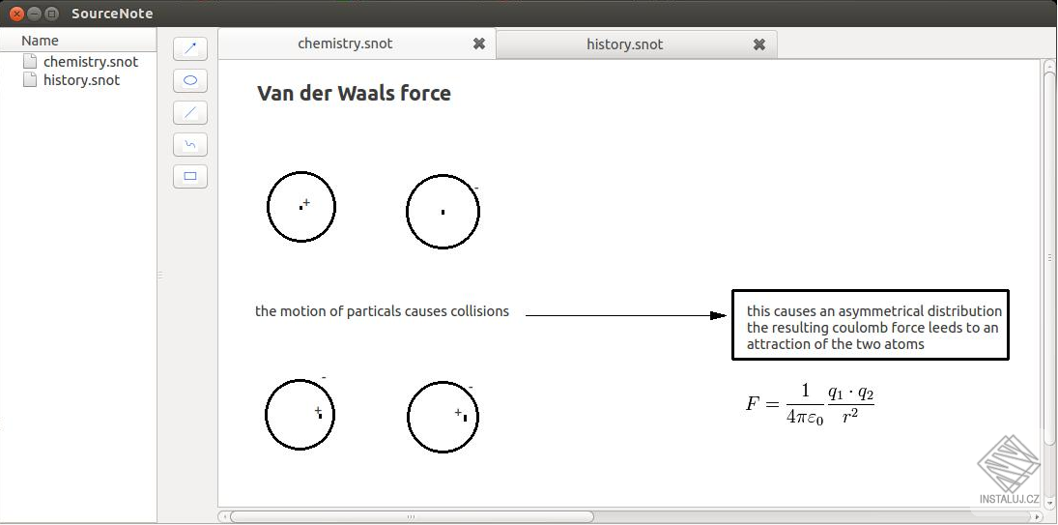Click the vertical scrollbar thumb
1058x525 pixels.
[x=1049, y=257]
